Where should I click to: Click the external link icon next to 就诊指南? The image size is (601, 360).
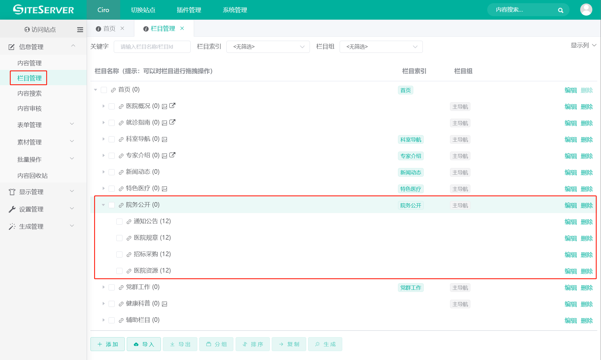tap(172, 122)
